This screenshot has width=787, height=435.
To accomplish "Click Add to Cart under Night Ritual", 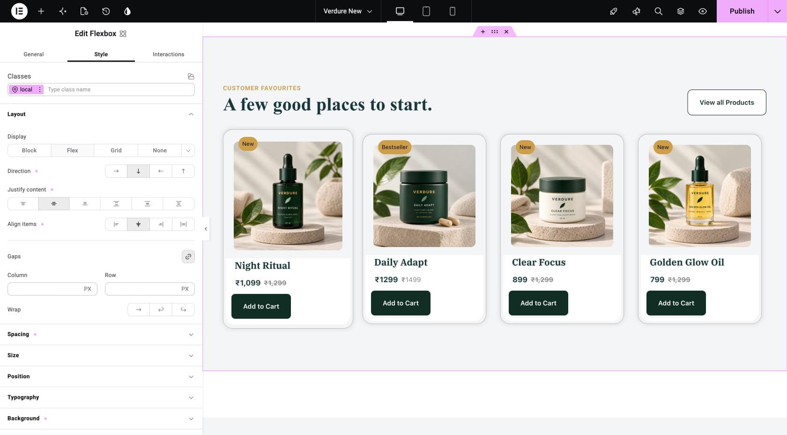I will tap(261, 306).
